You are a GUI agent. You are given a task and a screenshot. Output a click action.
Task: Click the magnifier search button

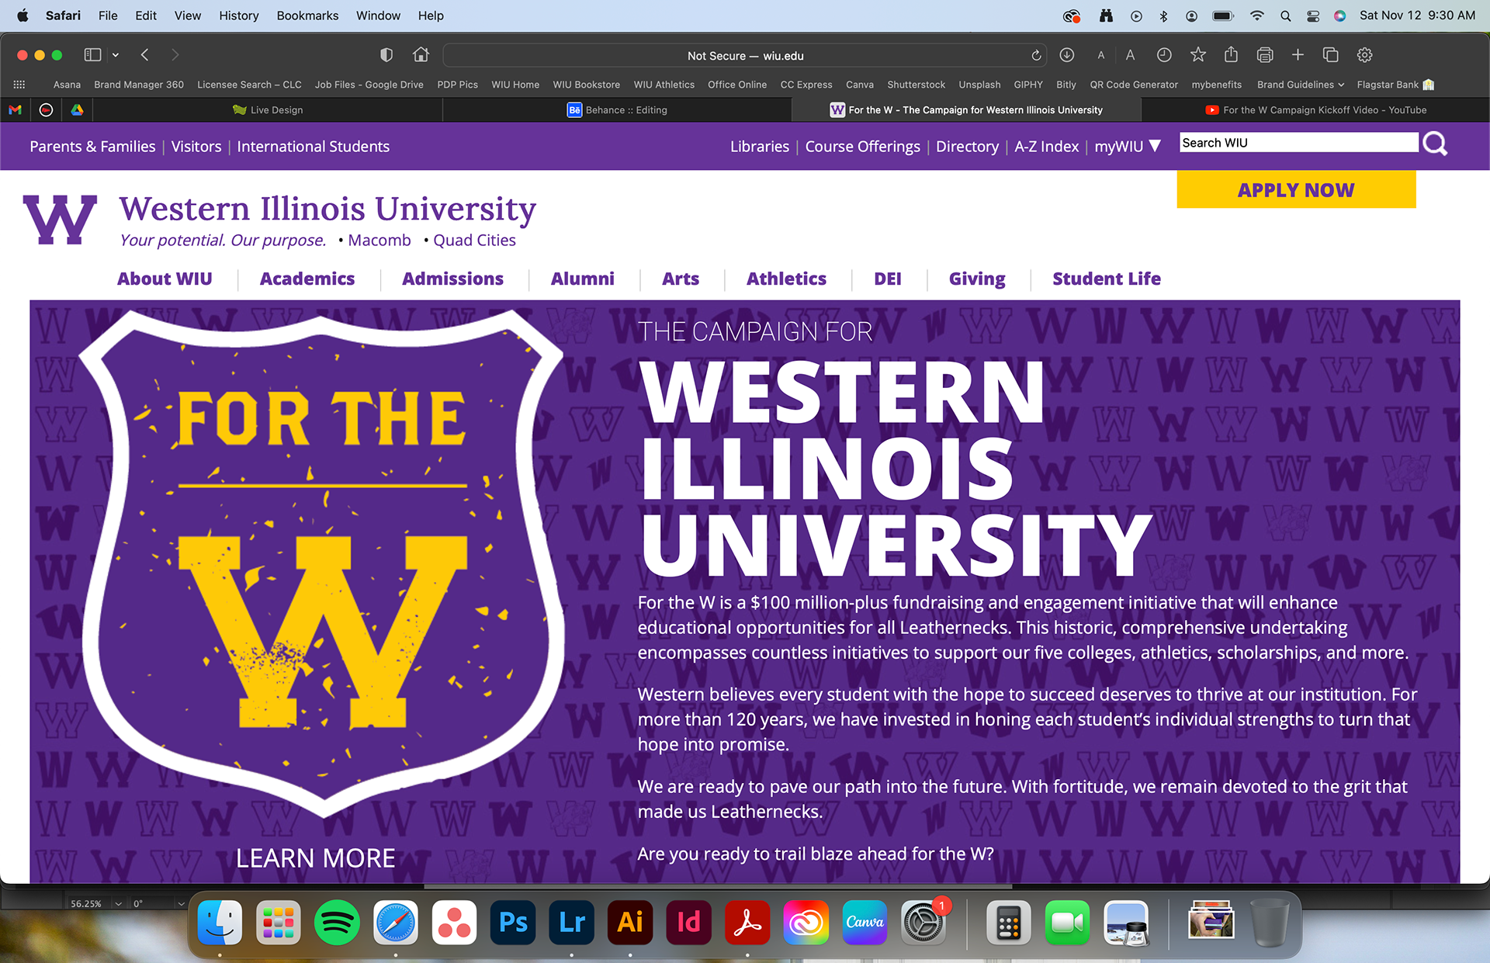1435,144
